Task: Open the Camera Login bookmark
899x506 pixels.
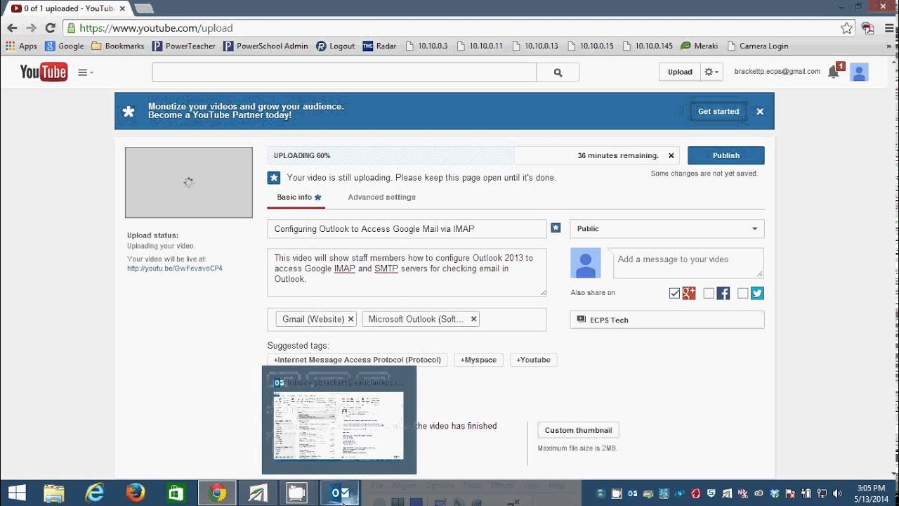Action: (x=757, y=46)
